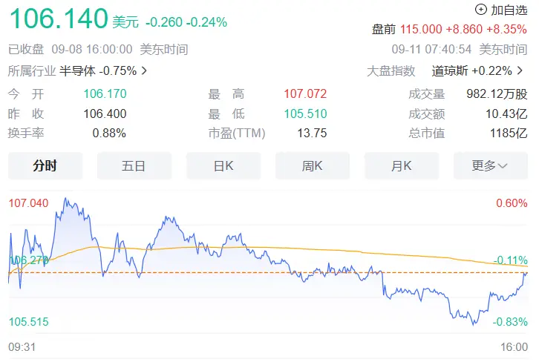Switch to the 周K chart tab
Image resolution: width=539 pixels, height=362 pixels.
313,166
